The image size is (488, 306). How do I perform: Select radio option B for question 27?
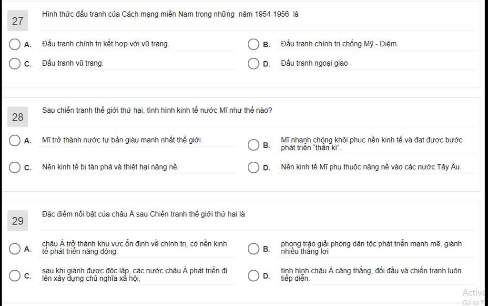point(254,44)
